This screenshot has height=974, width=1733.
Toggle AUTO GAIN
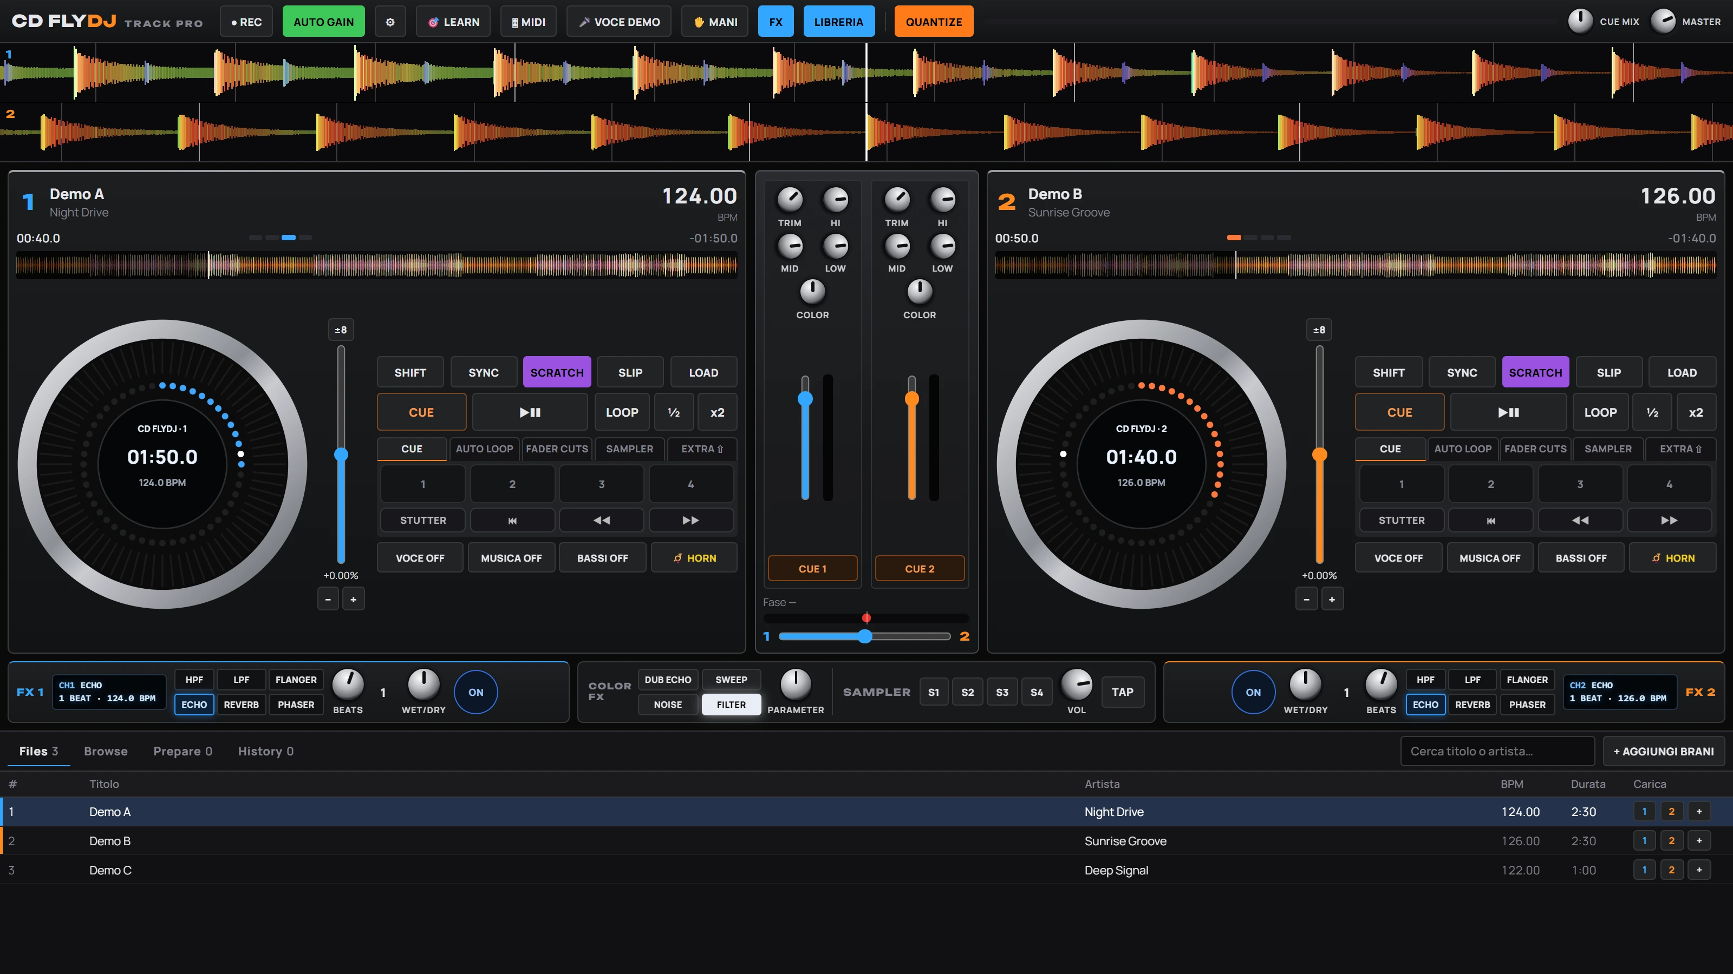(324, 22)
